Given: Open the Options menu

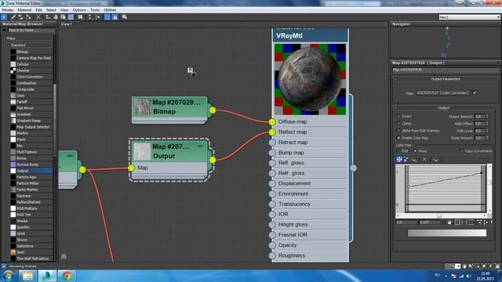Looking at the screenshot, I should coord(79,10).
